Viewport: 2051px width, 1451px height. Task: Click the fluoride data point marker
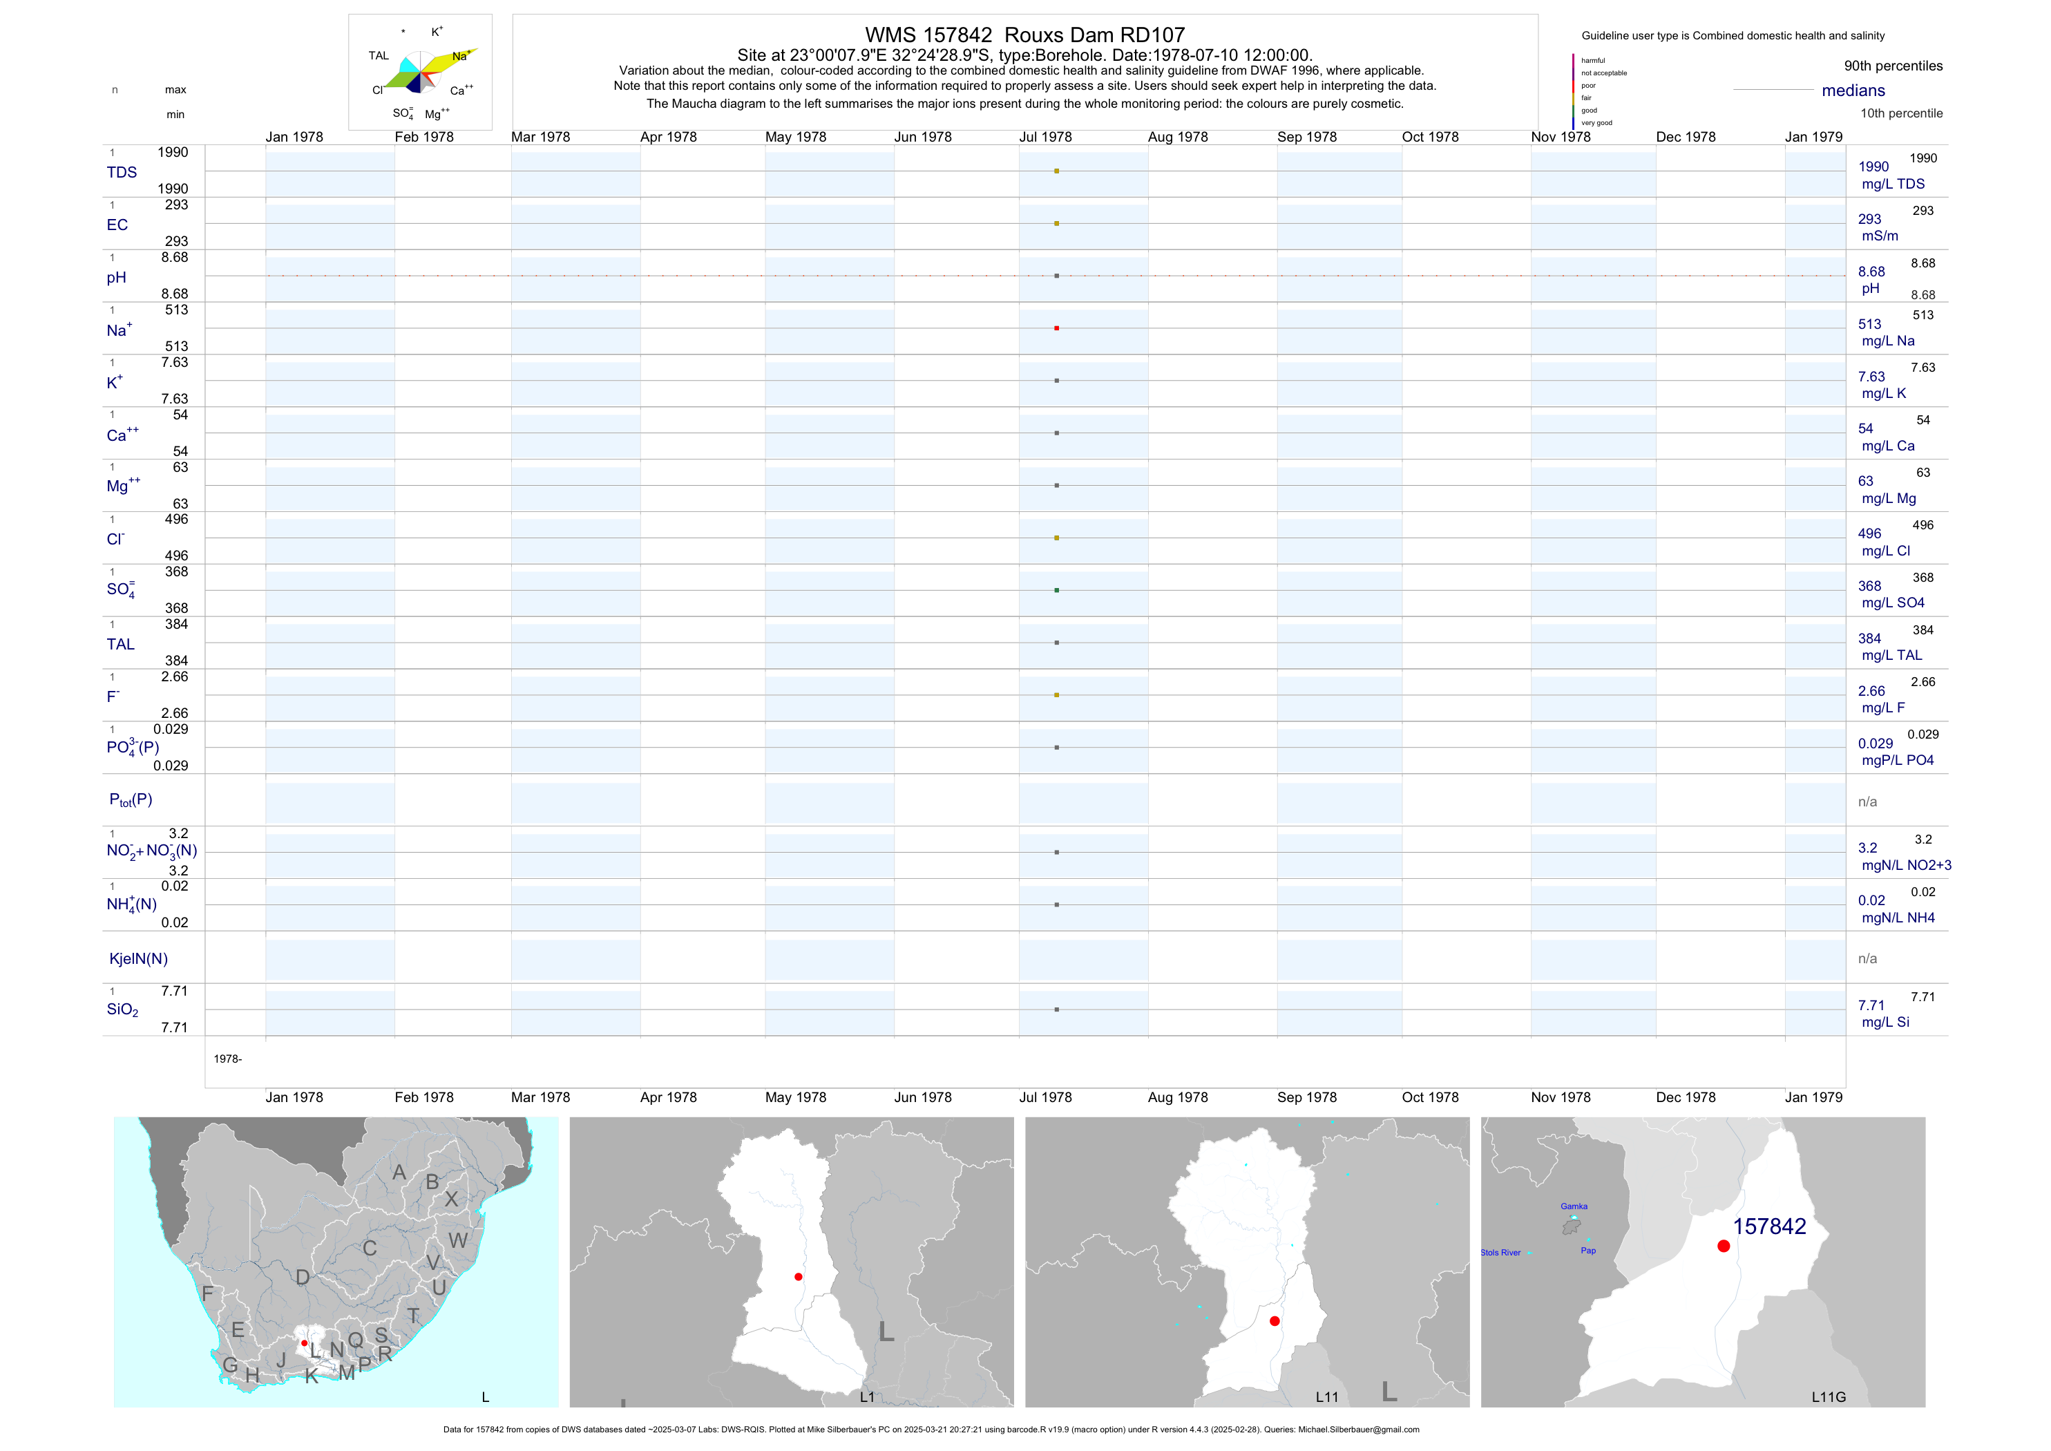[1056, 695]
